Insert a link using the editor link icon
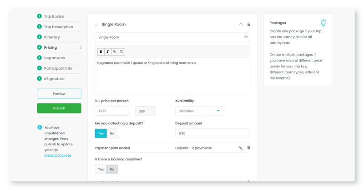 115,51
